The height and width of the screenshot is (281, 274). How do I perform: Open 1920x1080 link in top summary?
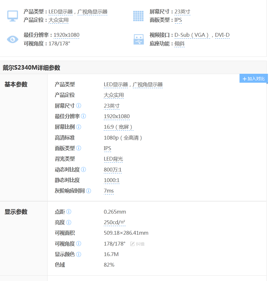click(66, 35)
